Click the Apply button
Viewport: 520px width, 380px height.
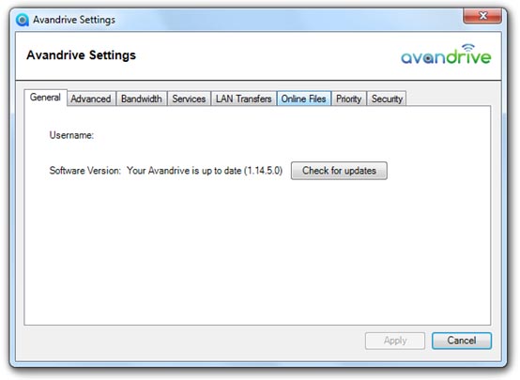[x=395, y=341]
